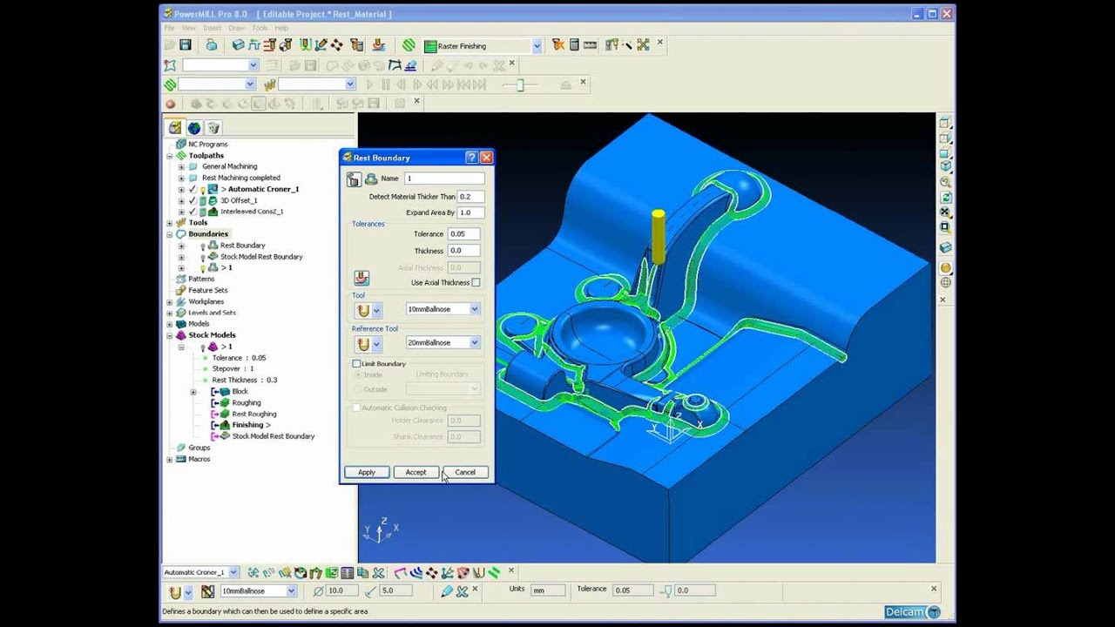
Task: Click the Apply button
Action: pyautogui.click(x=366, y=472)
